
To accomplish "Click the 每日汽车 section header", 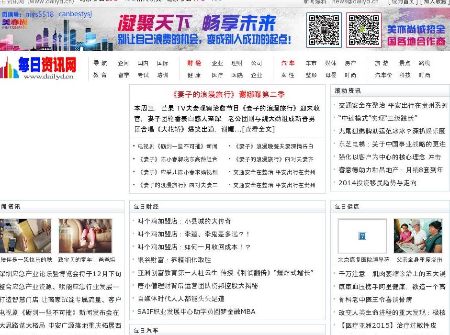I will 146,330.
